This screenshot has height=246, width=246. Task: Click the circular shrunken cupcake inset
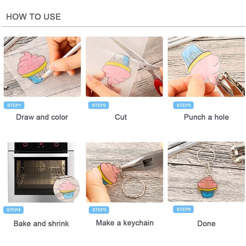(x=67, y=189)
